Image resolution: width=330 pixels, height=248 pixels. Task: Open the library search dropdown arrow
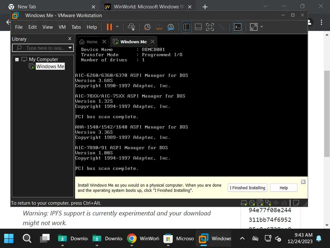pyautogui.click(x=70, y=48)
